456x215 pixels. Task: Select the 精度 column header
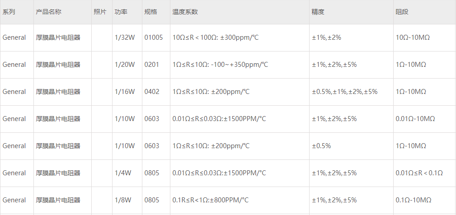tap(318, 12)
